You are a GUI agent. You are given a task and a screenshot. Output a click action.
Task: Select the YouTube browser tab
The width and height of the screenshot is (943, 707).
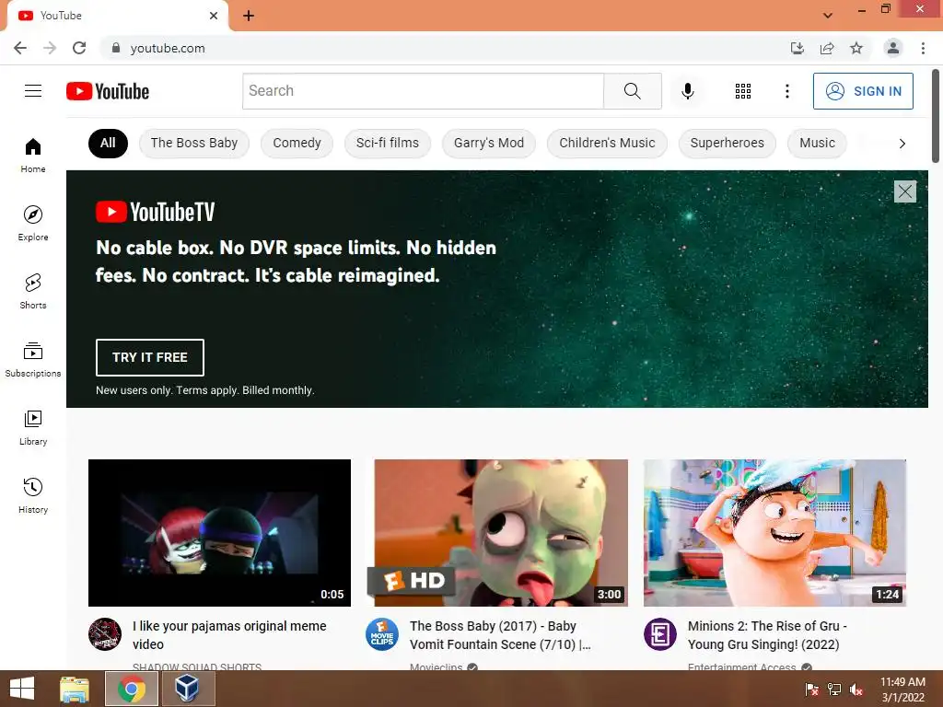(x=117, y=16)
